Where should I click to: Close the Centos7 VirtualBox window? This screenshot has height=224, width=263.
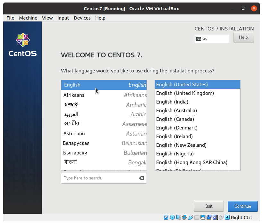point(254,8)
